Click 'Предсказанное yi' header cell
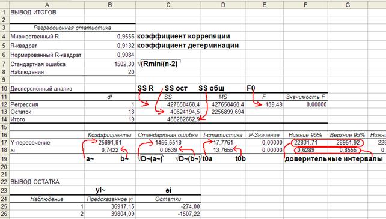The height and width of the screenshot is (219, 386). [x=110, y=199]
